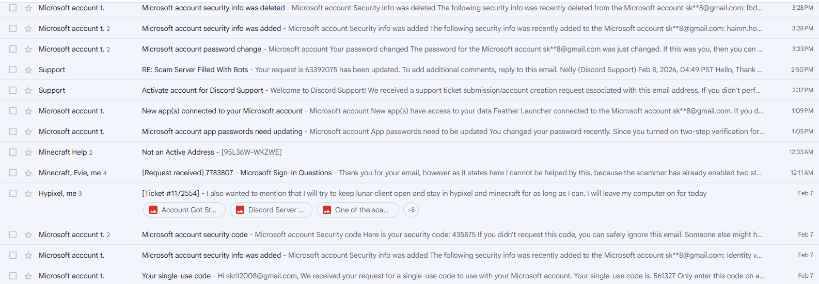Viewport: 819px width, 284px height.
Task: Star the Your single-use code email
Action: (28, 276)
